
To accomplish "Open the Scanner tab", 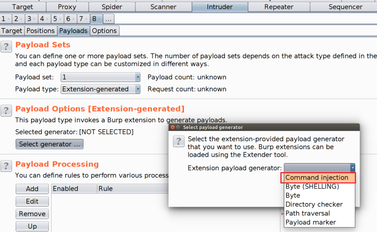I will (163, 7).
